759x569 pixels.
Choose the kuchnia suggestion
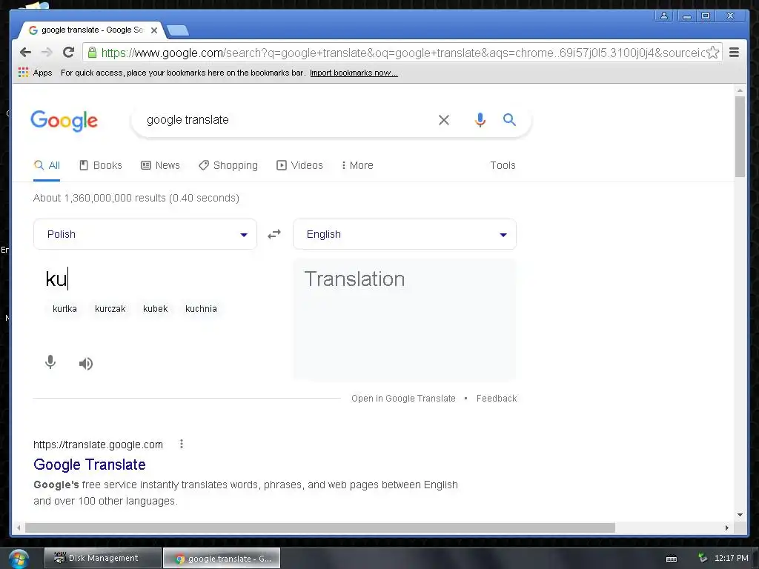(x=201, y=309)
